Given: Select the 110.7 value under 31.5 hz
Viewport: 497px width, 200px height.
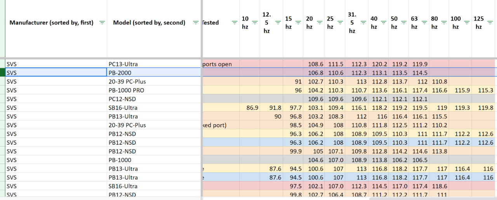Looking at the screenshot, I should coord(356,90).
